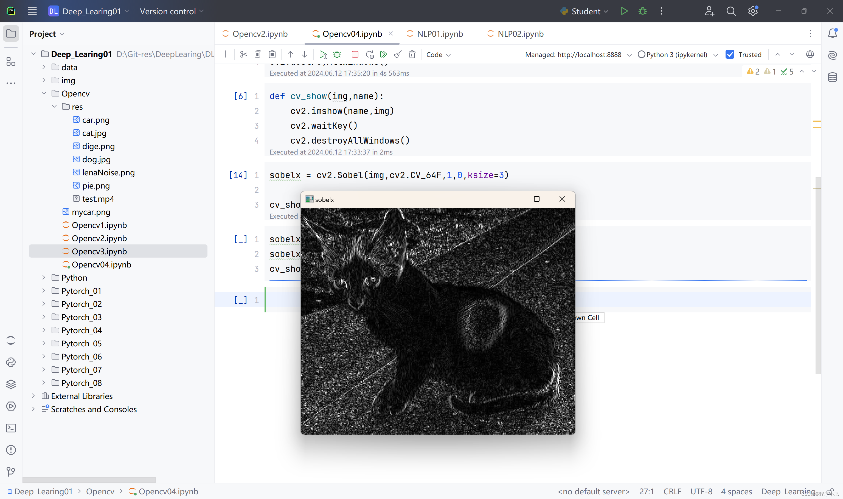
Task: Move the cell down
Action: [x=304, y=54]
